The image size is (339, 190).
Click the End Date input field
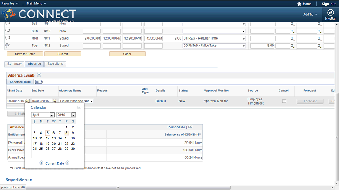[42, 101]
